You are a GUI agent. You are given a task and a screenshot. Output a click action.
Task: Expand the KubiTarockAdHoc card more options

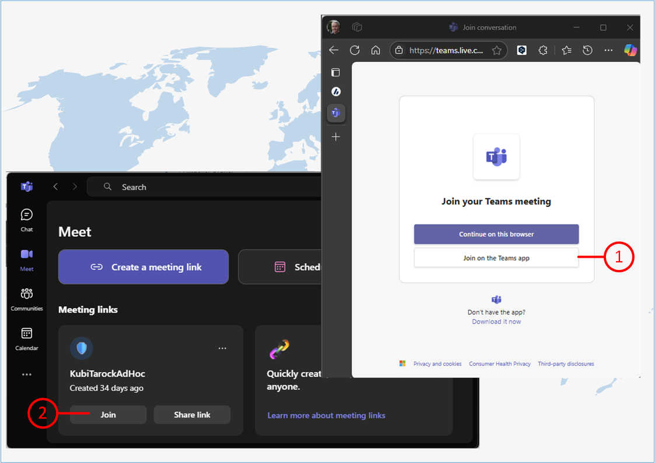point(222,349)
